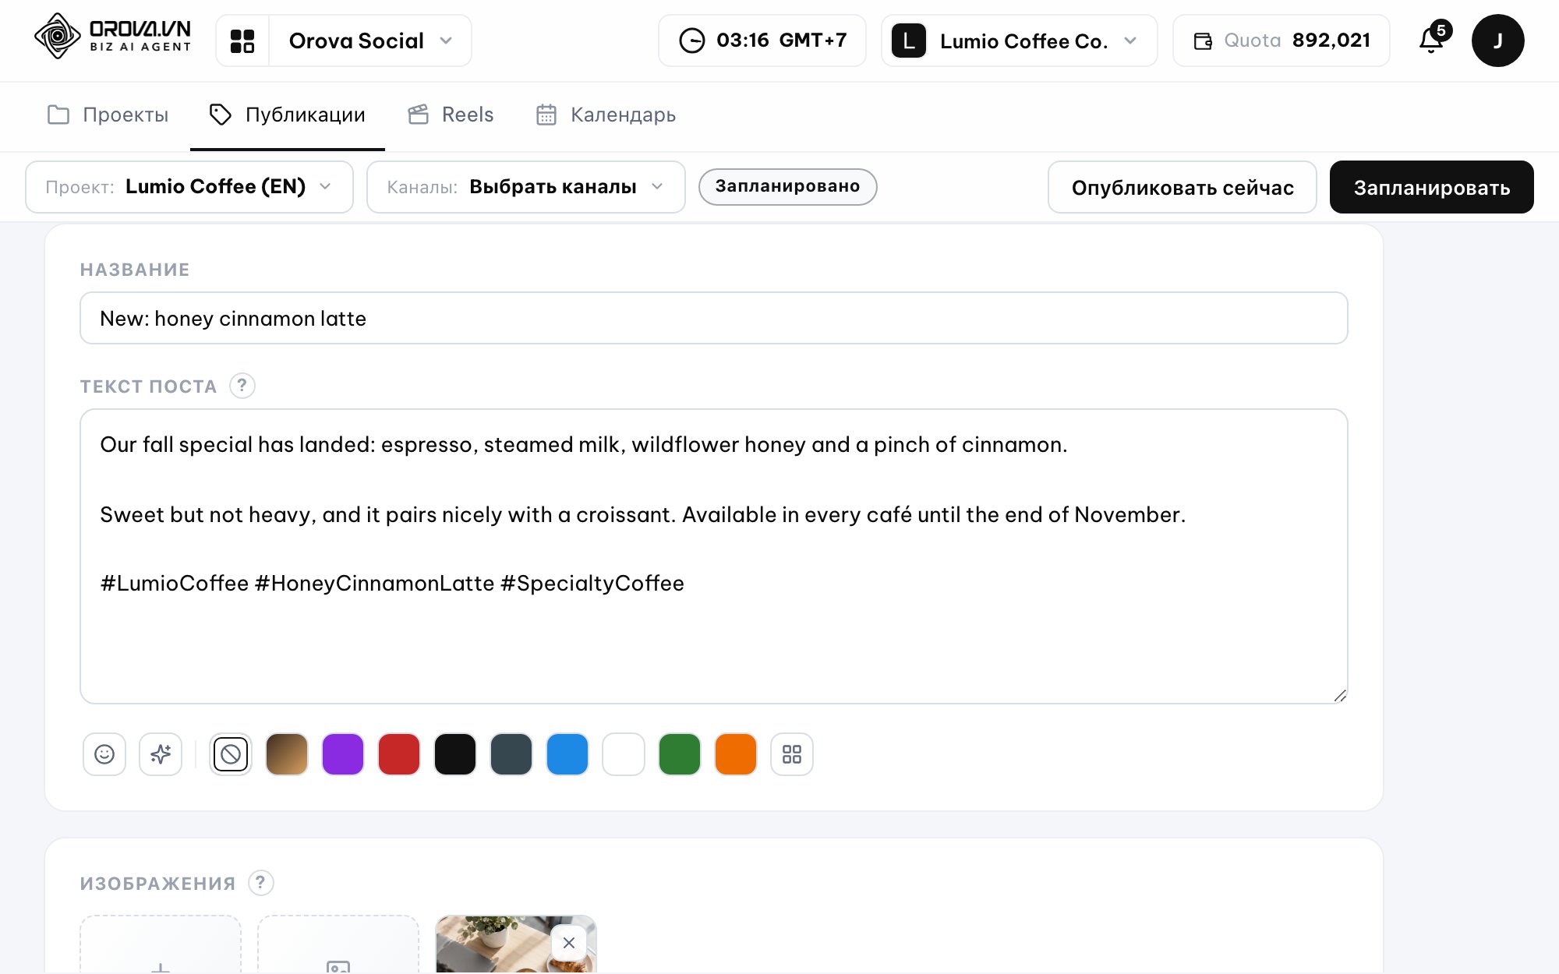Open the notifications bell

click(x=1433, y=39)
